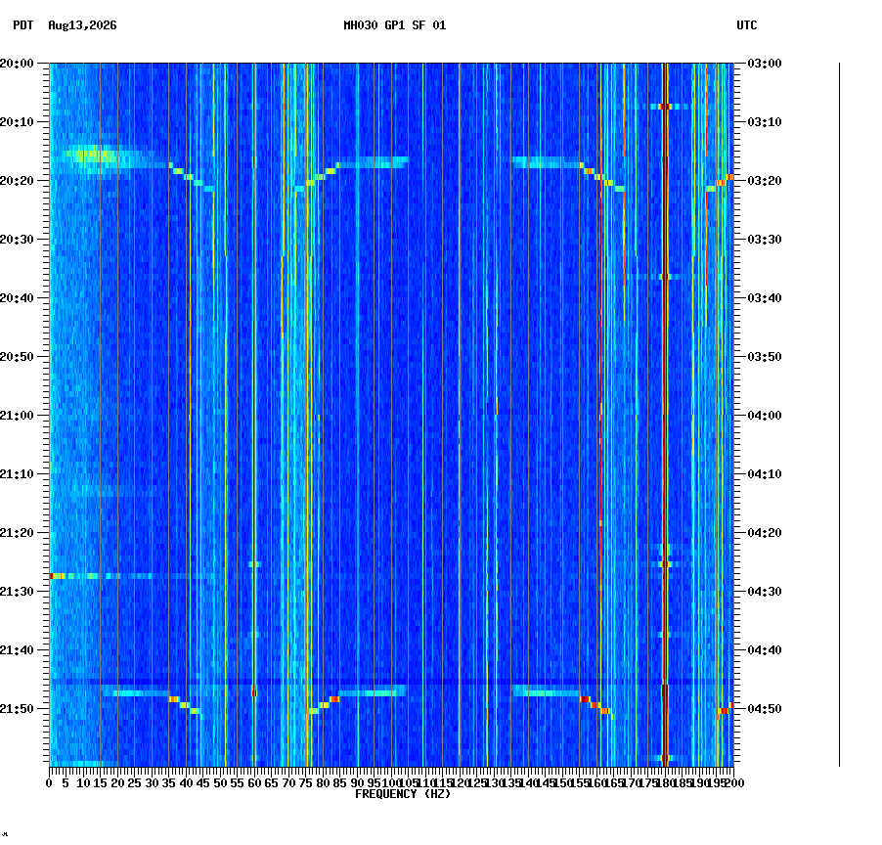Select the 03:40 UTC time label
The image size is (882, 845).
[x=765, y=298]
